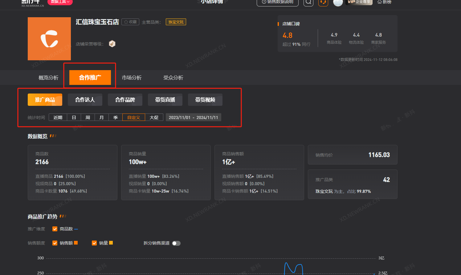Click the 商家服务 4.8 rating
461x275 pixels.
378,35
